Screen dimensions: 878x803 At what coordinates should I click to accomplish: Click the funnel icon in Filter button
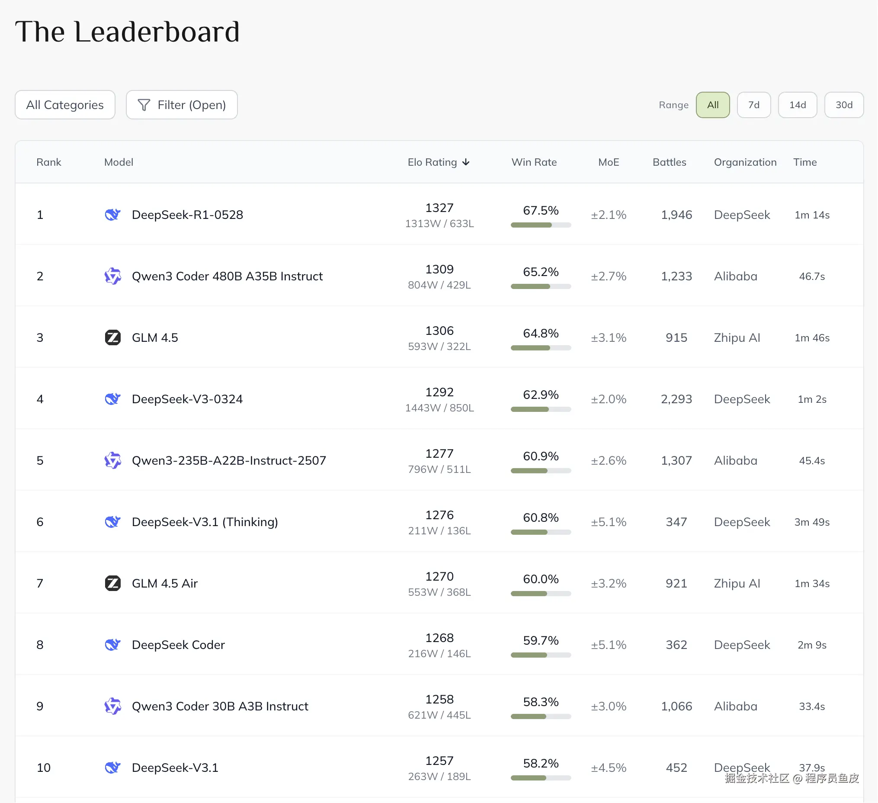(x=144, y=105)
